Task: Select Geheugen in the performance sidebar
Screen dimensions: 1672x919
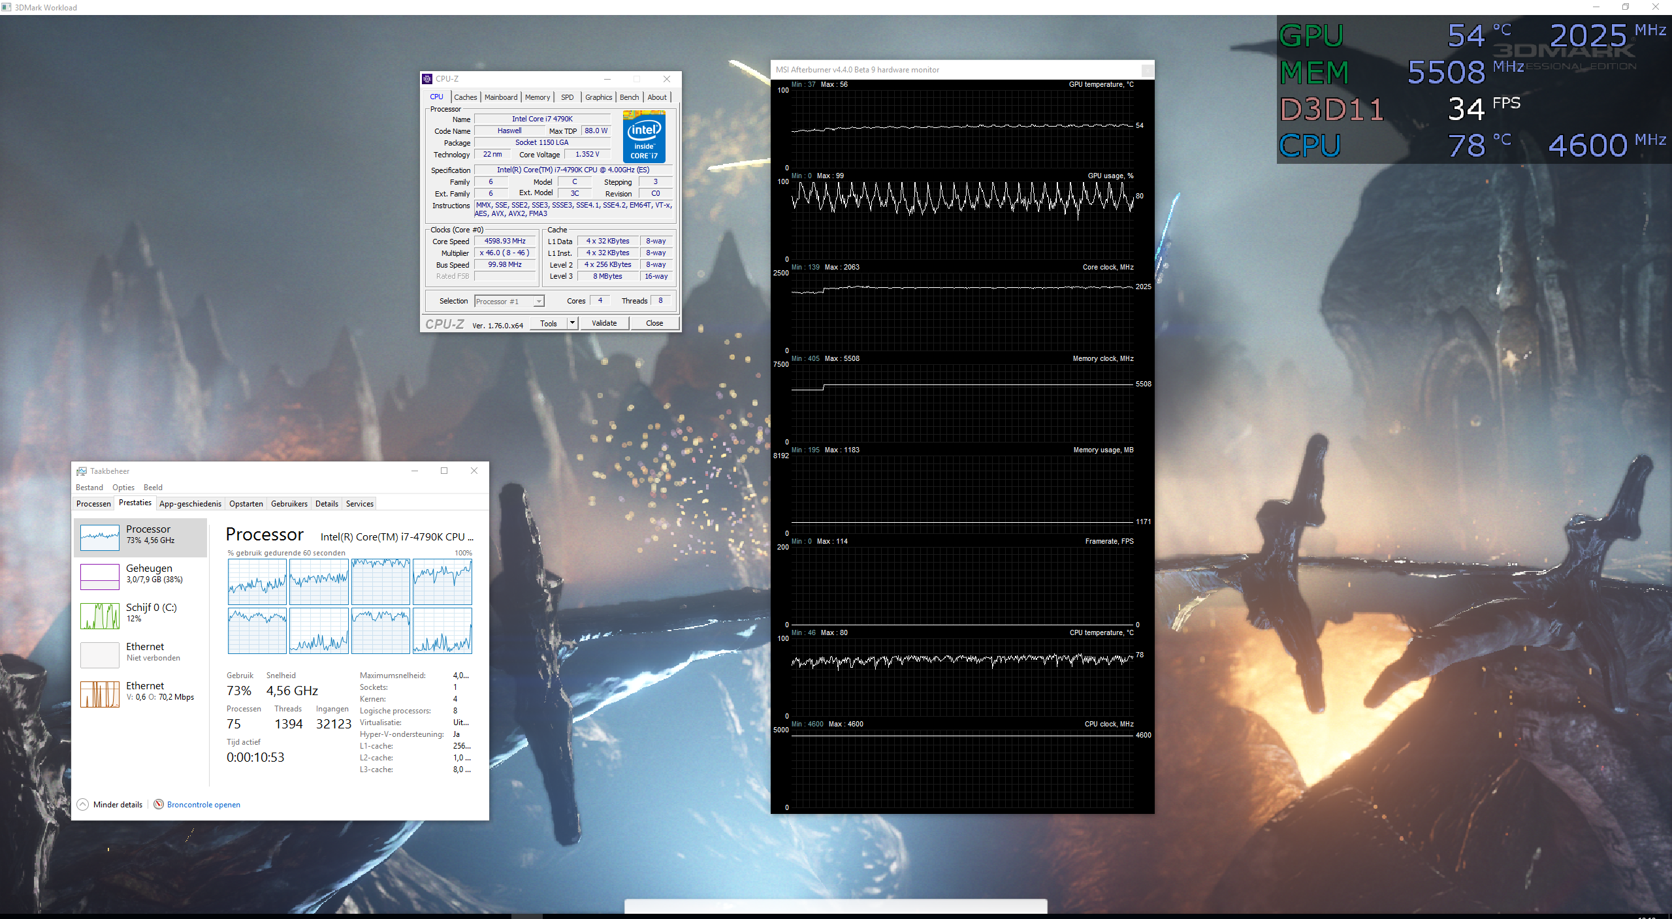Action: click(x=140, y=577)
